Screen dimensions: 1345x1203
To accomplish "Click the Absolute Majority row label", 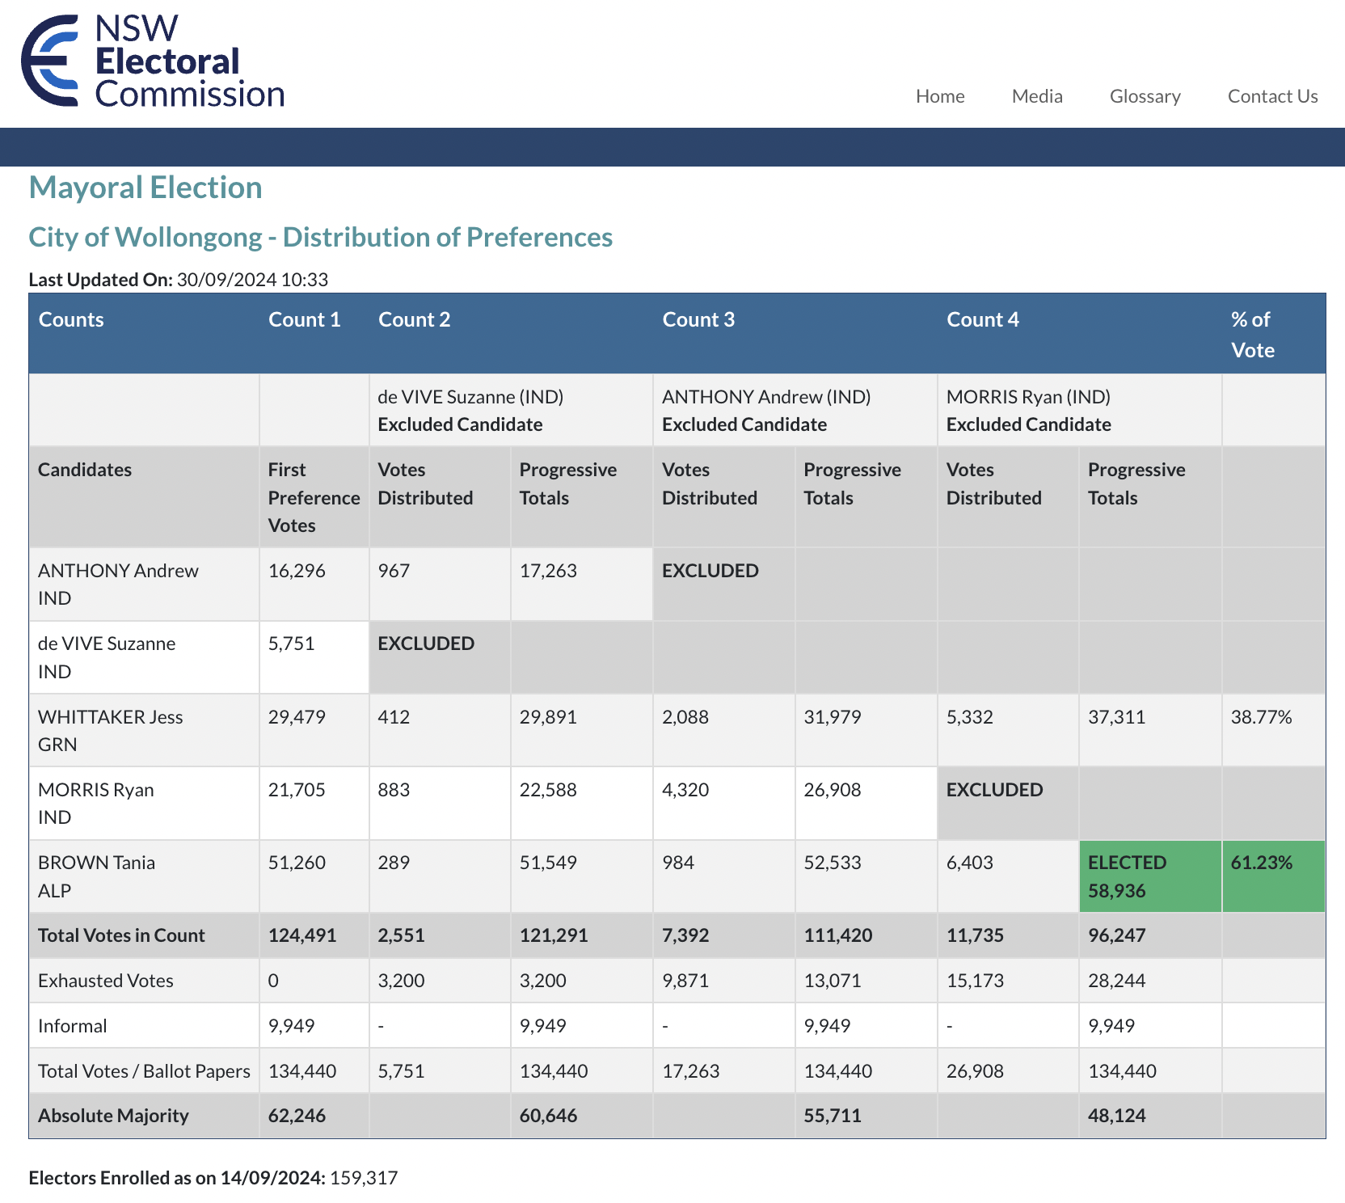I will 113,1116.
